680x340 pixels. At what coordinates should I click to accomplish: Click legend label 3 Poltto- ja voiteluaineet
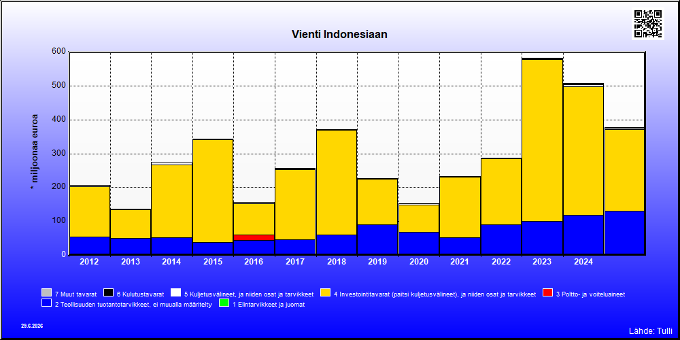[591, 294]
